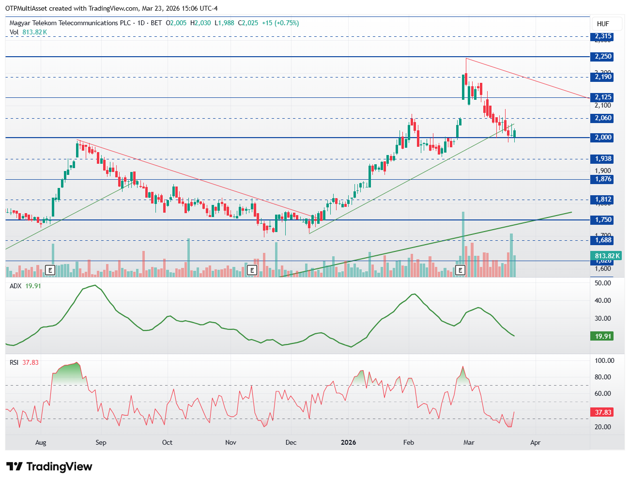Select the 1,688 price level label

pyautogui.click(x=603, y=240)
